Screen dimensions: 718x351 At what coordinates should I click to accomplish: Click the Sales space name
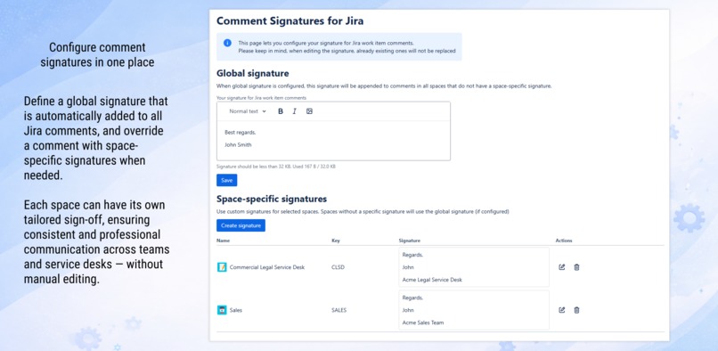(x=236, y=310)
